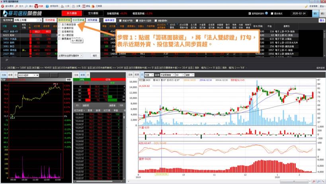Open the 更多 dropdown in top right

click(322, 6)
